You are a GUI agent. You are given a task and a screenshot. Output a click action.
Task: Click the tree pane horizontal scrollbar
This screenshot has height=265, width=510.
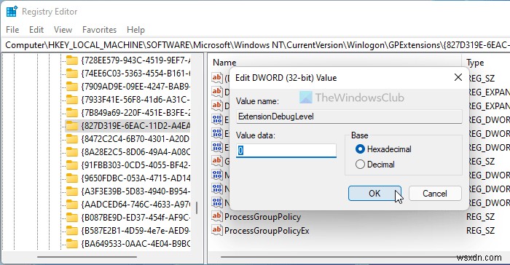87,257
